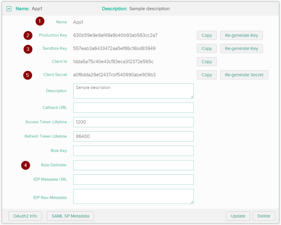
Task: Click the Update button
Action: pyautogui.click(x=238, y=216)
